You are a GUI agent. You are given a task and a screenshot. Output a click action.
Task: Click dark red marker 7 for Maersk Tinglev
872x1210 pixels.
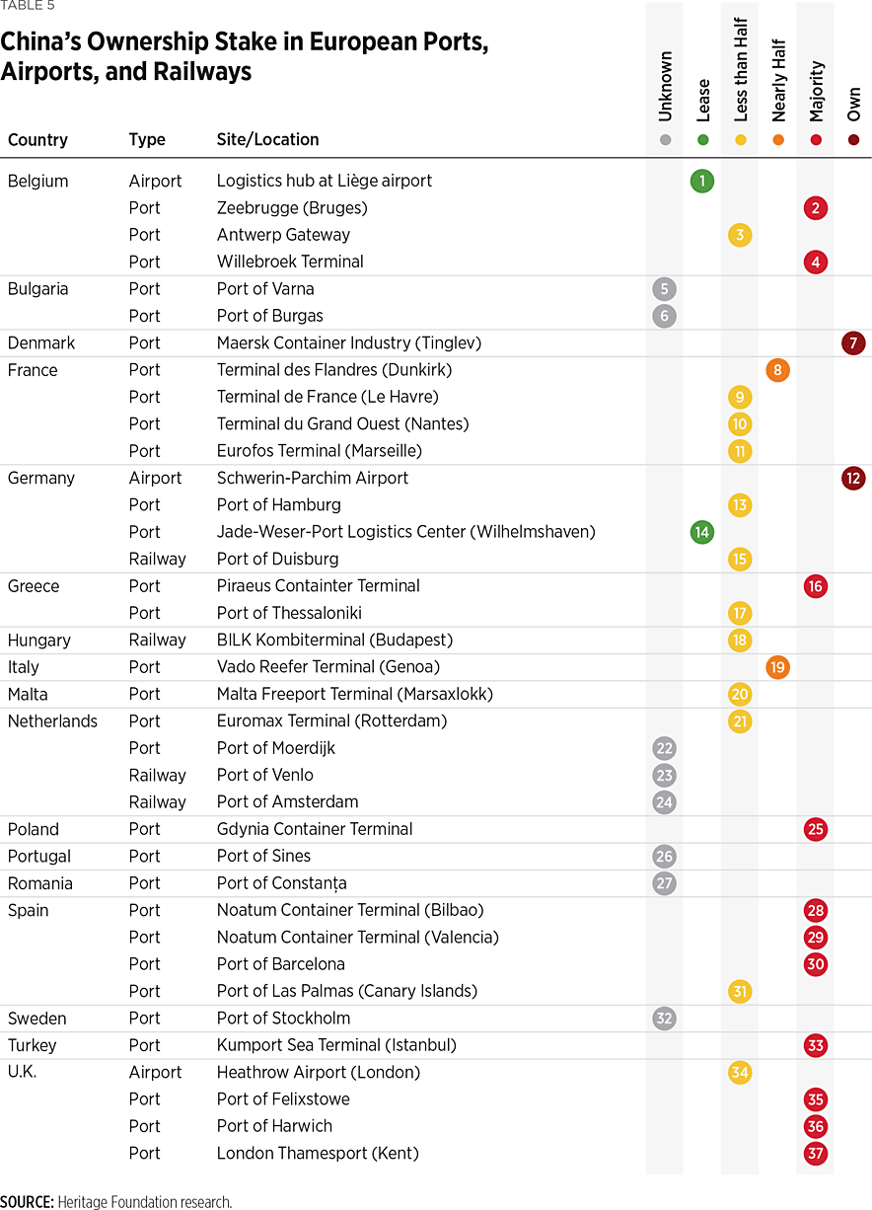pyautogui.click(x=853, y=343)
